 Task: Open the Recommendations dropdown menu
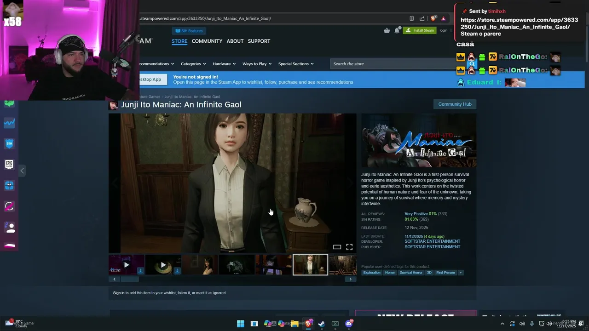156,64
